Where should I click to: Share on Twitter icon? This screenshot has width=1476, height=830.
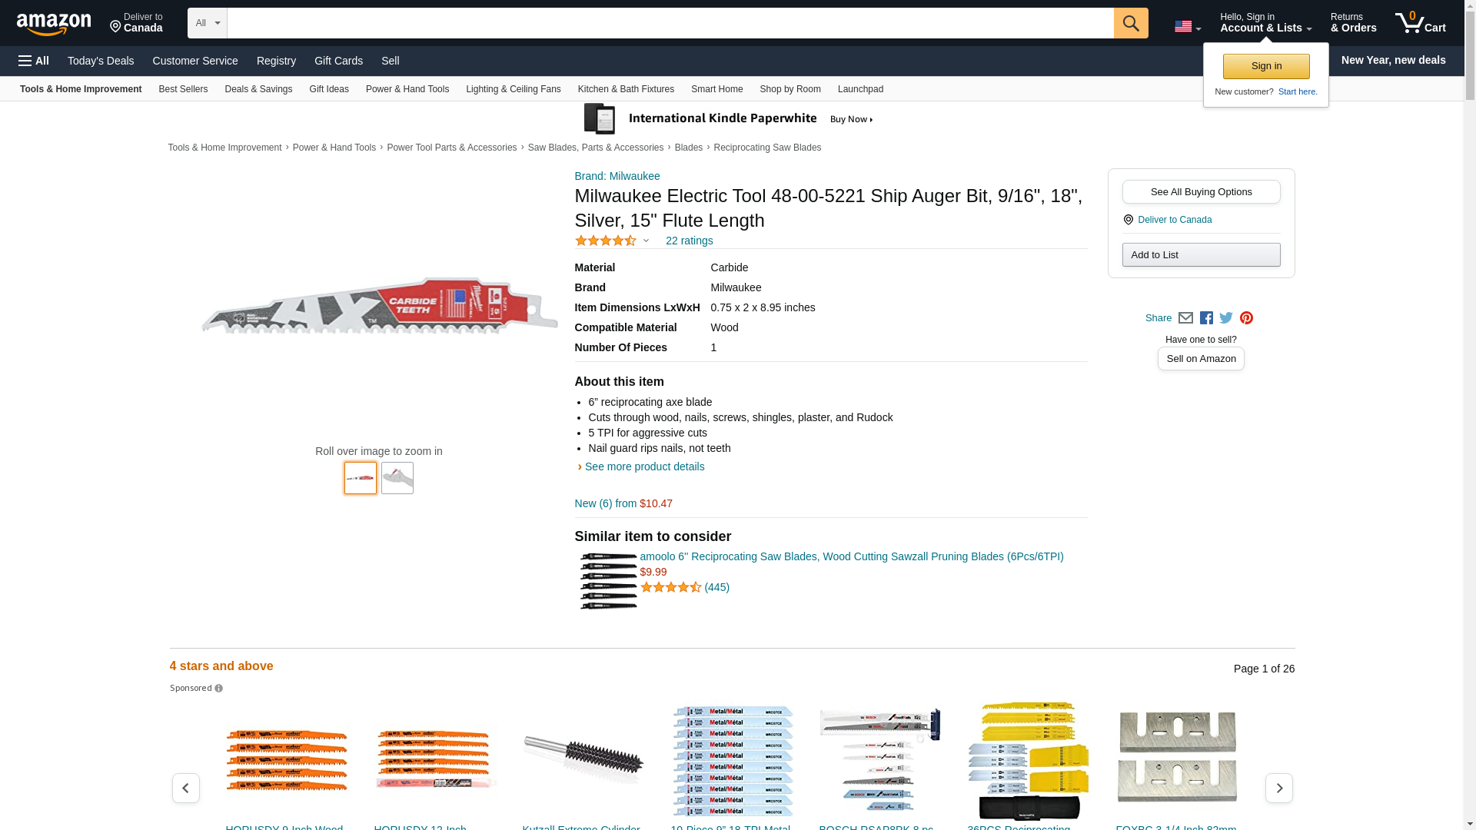click(1226, 318)
